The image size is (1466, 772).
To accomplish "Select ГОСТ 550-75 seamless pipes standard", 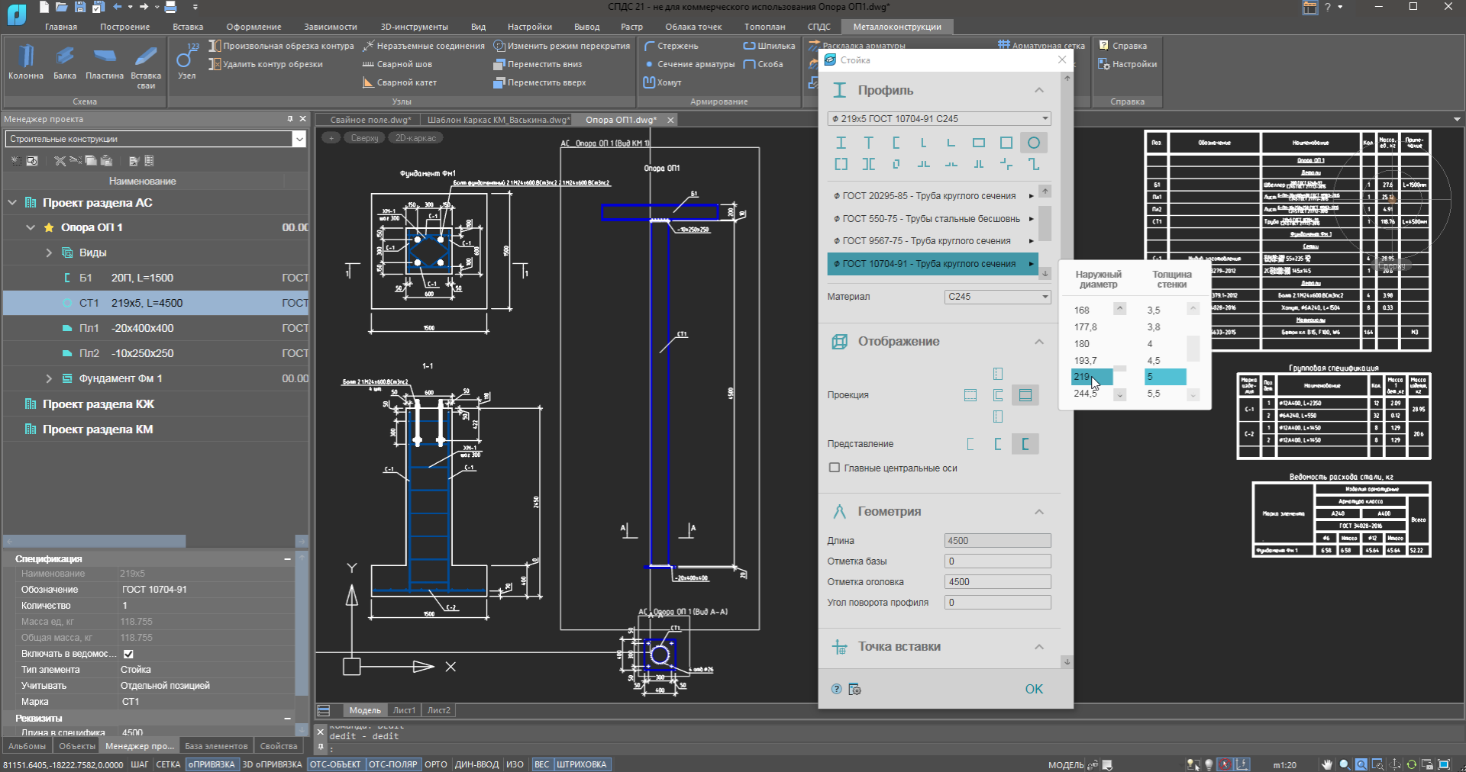I will (x=933, y=218).
